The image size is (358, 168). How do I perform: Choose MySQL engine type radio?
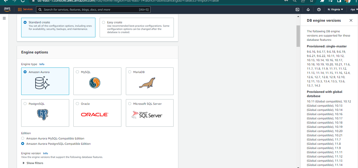click(77, 72)
